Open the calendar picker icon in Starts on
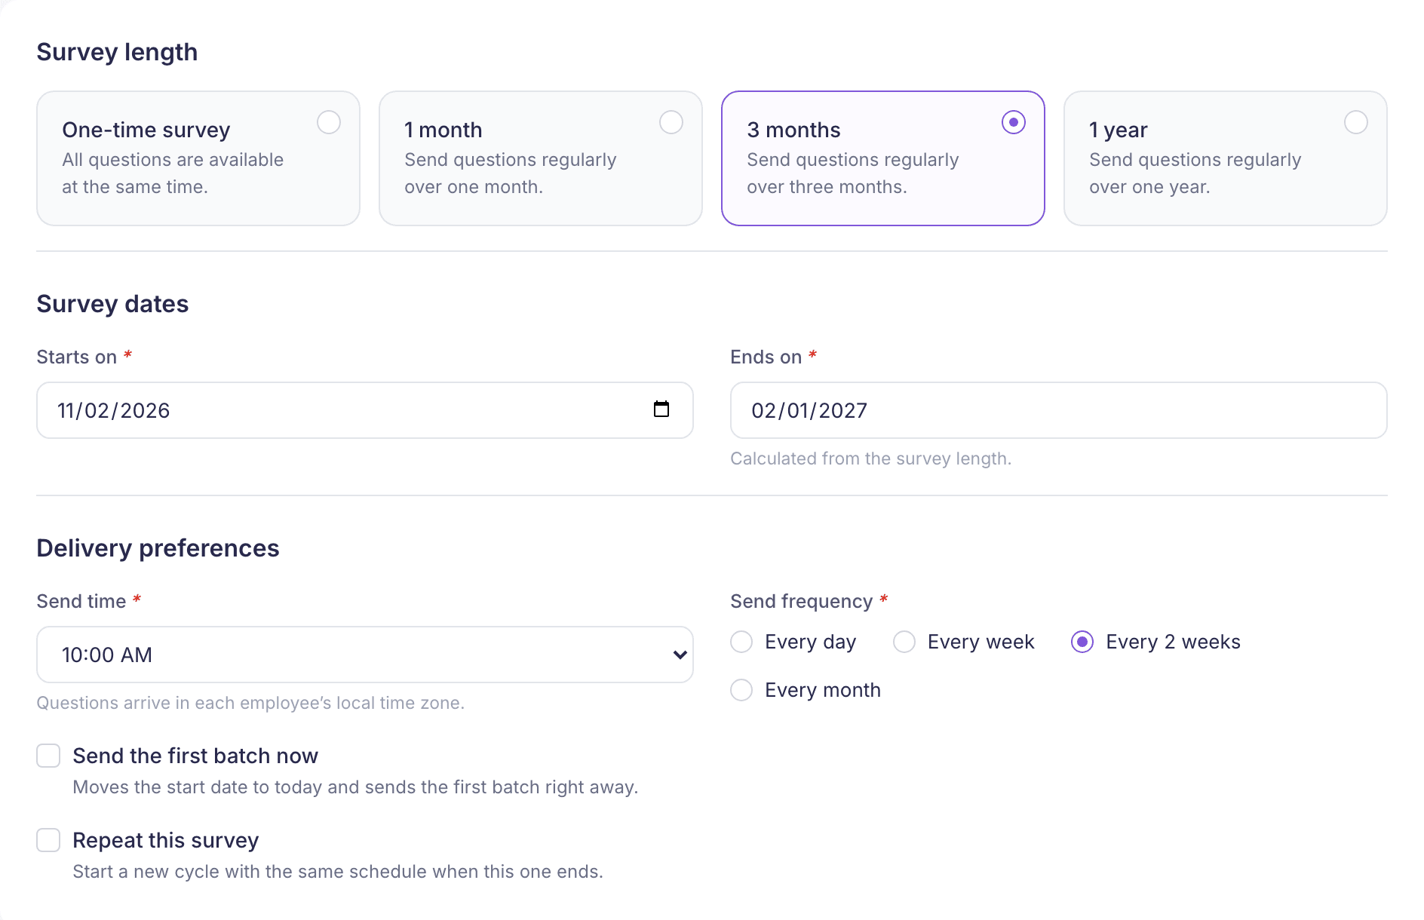This screenshot has width=1424, height=920. tap(661, 409)
